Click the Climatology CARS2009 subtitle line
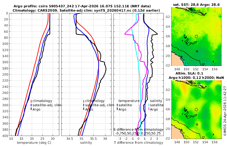227x146 pixels. pyautogui.click(x=86, y=10)
